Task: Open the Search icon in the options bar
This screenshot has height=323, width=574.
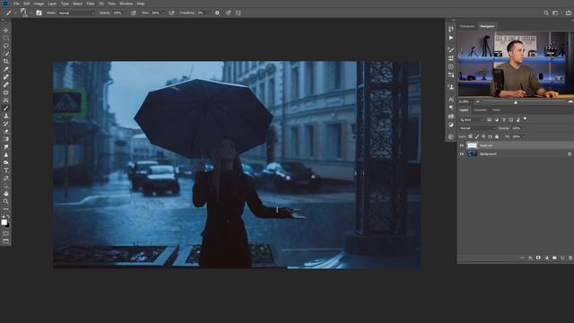Action: 546,13
